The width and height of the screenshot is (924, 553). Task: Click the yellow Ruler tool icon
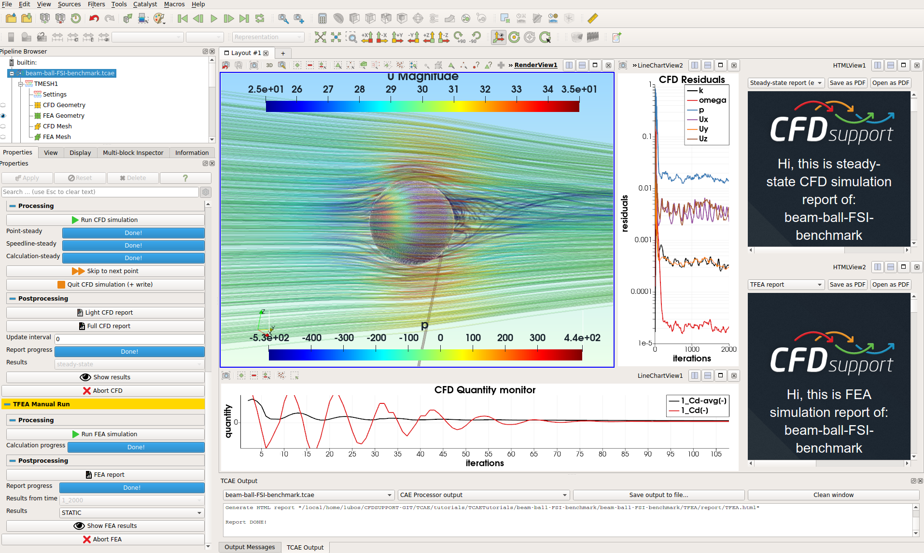click(592, 18)
